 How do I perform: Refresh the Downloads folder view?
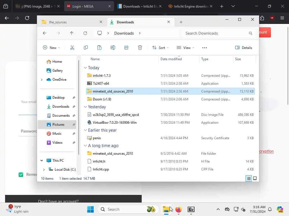(x=85, y=33)
